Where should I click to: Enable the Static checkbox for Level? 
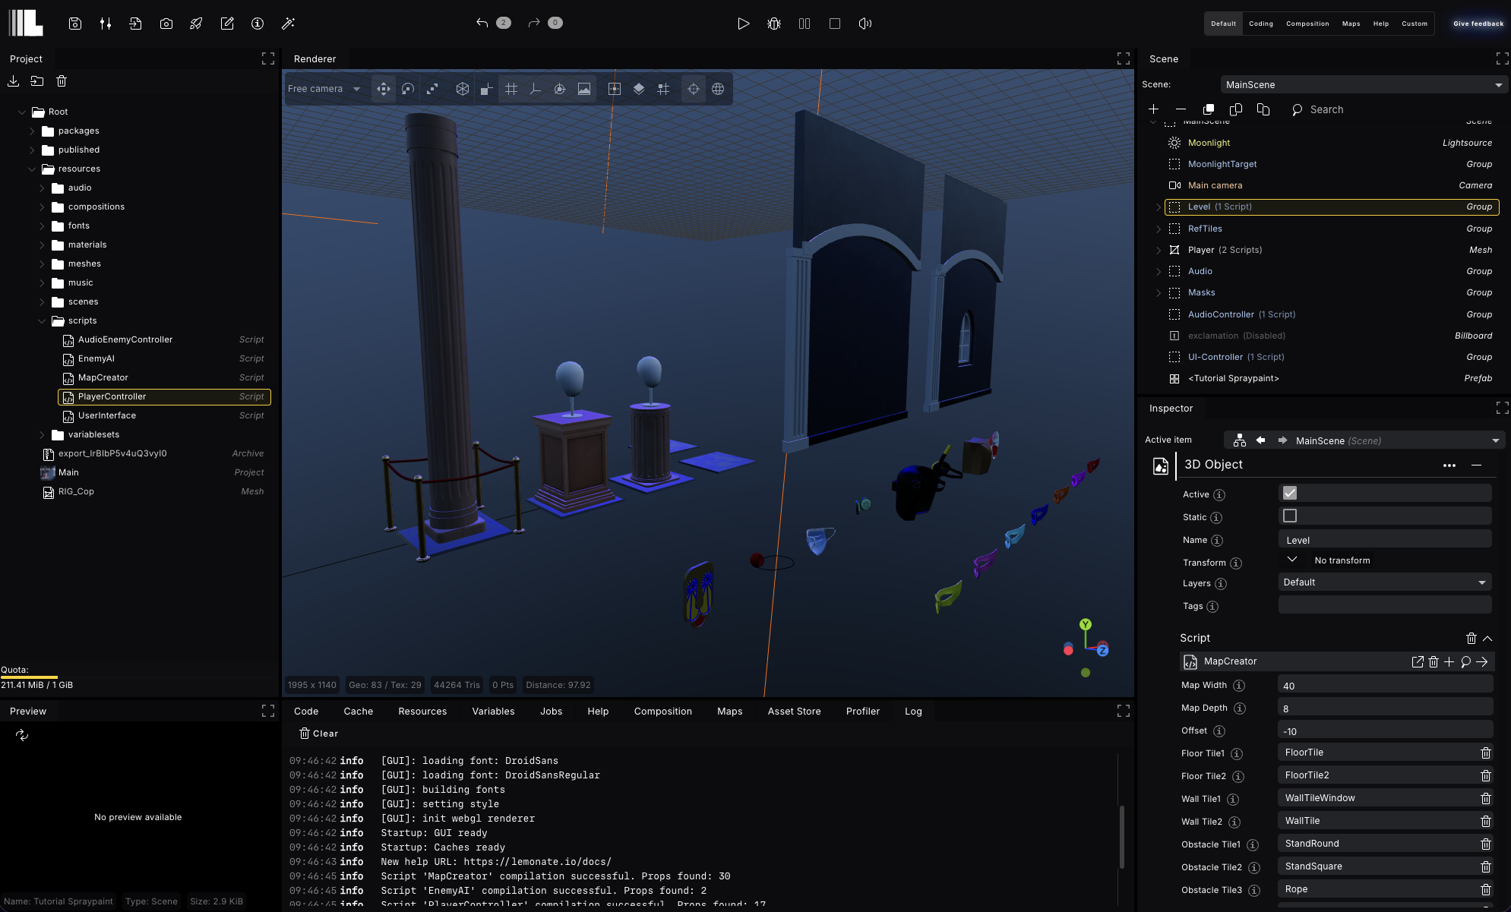[1289, 516]
